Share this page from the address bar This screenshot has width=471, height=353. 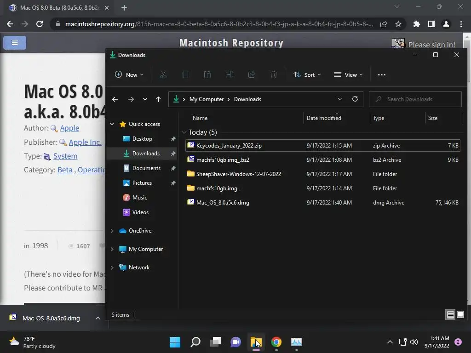click(x=384, y=24)
